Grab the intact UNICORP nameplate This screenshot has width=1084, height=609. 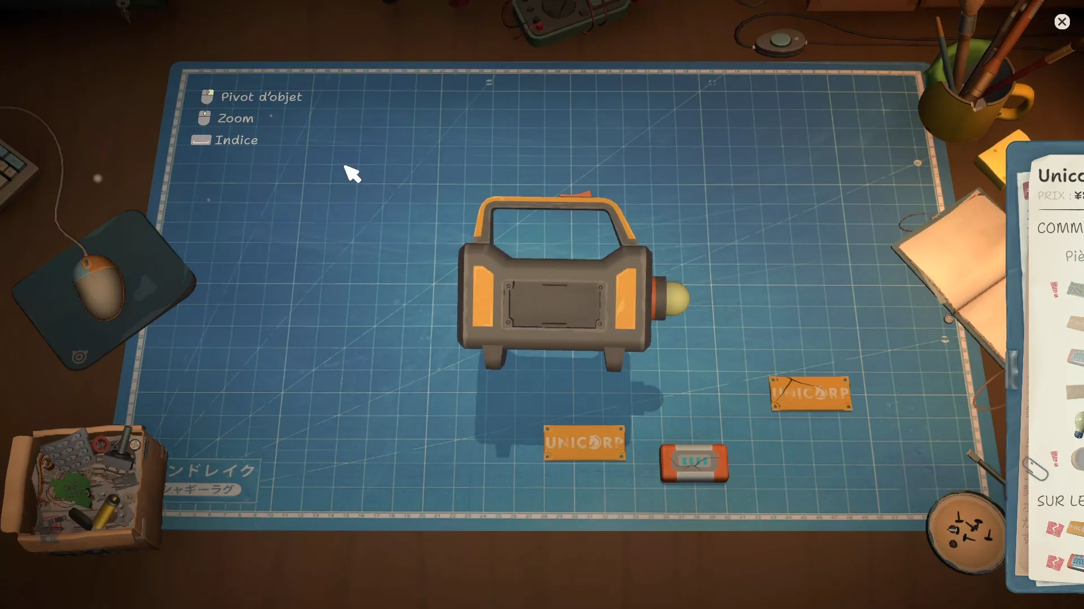pyautogui.click(x=584, y=443)
